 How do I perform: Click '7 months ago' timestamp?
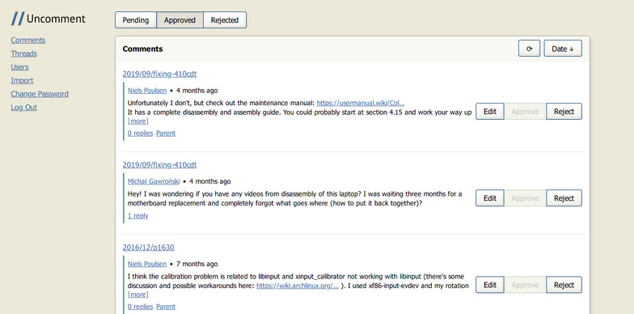(x=197, y=264)
